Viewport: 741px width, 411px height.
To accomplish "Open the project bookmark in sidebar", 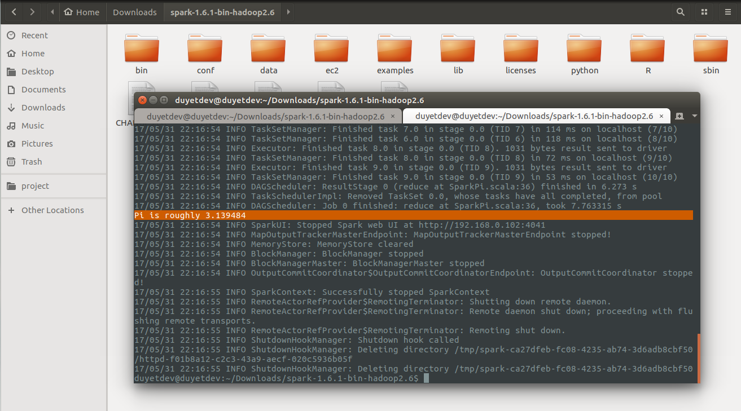I will [53, 186].
